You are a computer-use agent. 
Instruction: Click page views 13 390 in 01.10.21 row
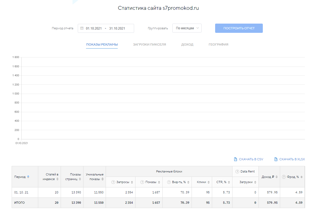[76, 192]
